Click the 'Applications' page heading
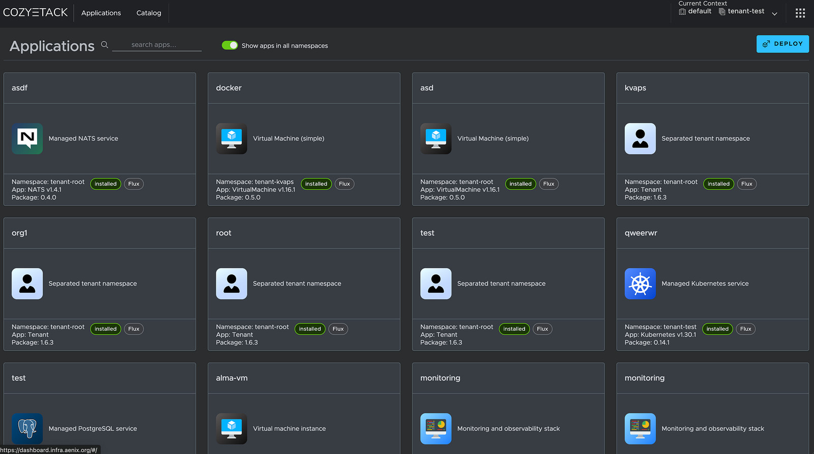Viewport: 814px width, 454px height. click(x=52, y=46)
